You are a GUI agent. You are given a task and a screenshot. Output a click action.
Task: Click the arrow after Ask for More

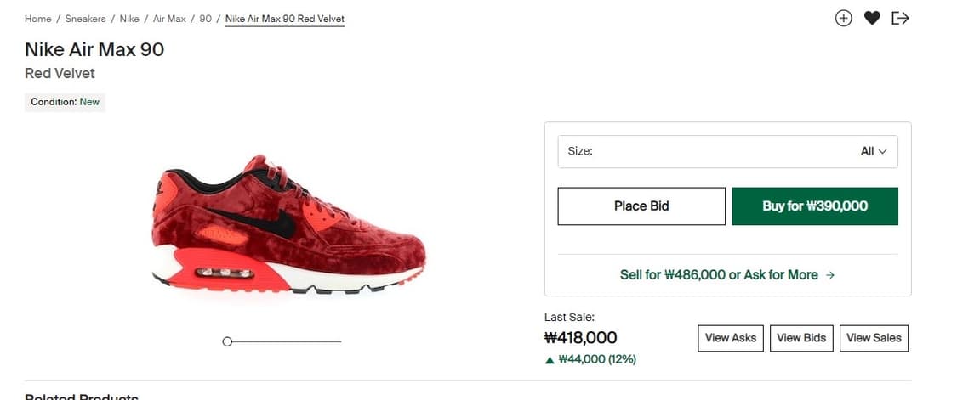[829, 275]
